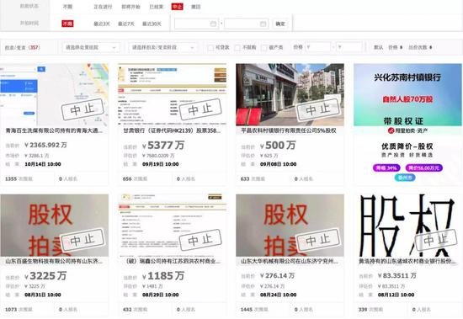
Task: Open the (破) 瑞鑫公司持有江苏泗洪 listing title
Action: click(173, 261)
